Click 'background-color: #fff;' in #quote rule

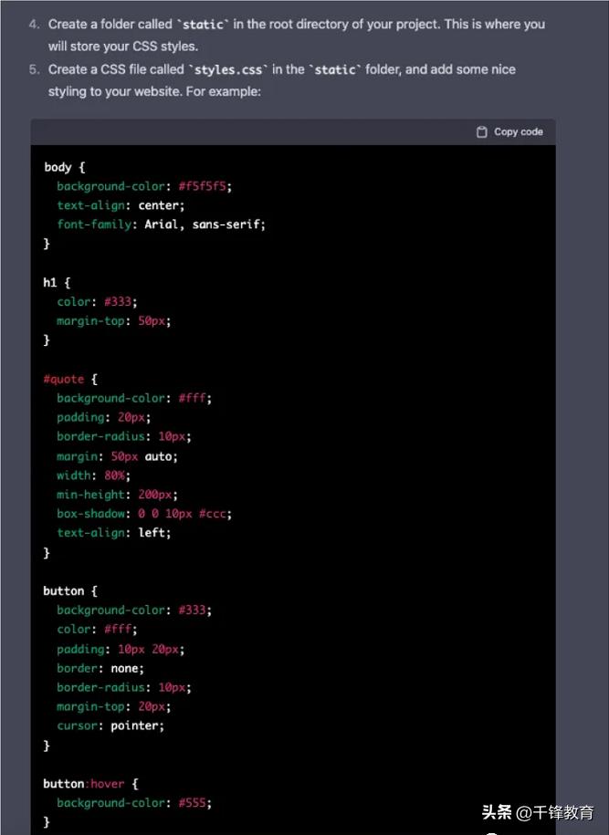134,398
